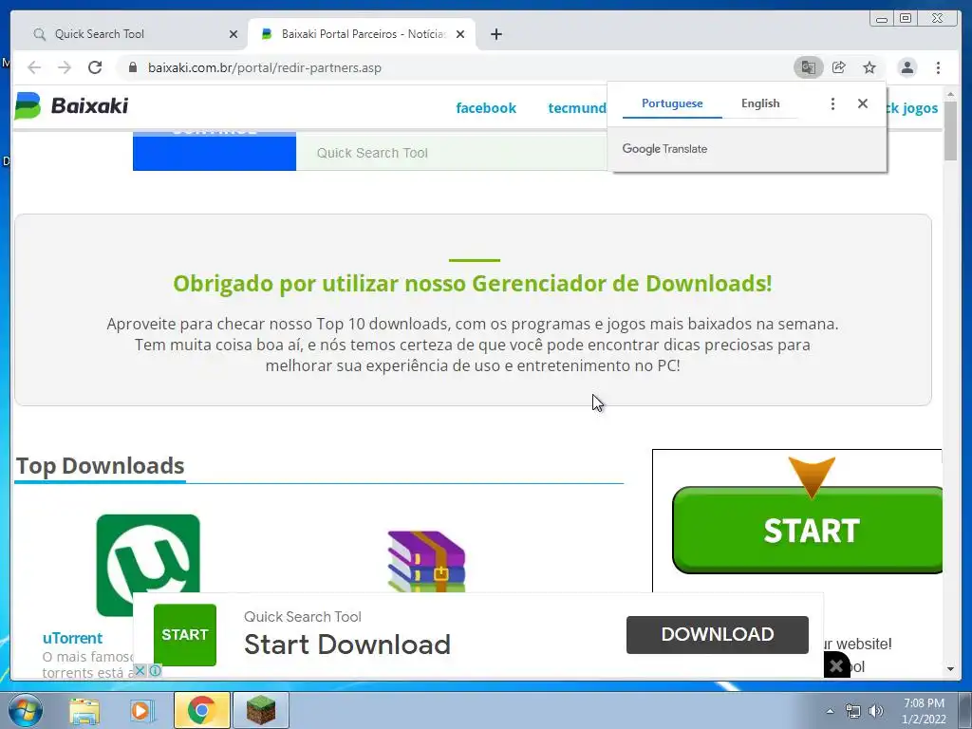Open Windows Explorer from taskbar
Image resolution: width=972 pixels, height=729 pixels.
(84, 711)
